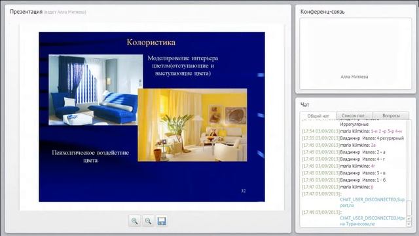
Task: Click the Алла Митяева video area
Action: [355, 54]
